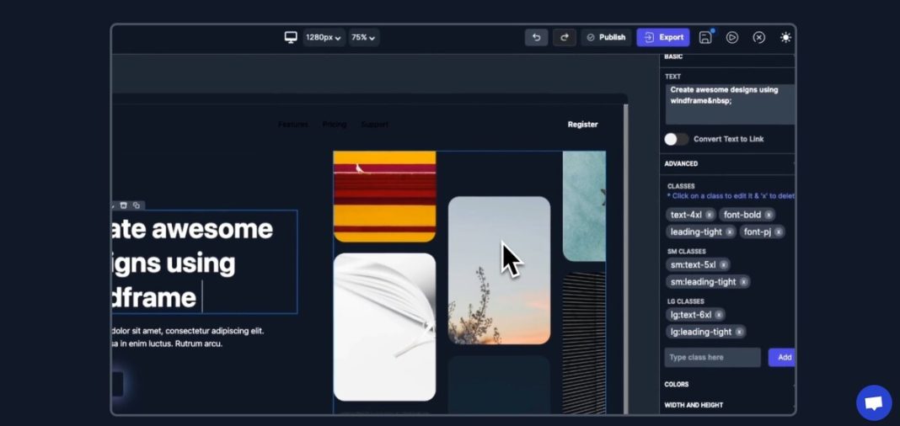This screenshot has width=900, height=426.
Task: Delete the font-pj class via x
Action: [x=779, y=232]
